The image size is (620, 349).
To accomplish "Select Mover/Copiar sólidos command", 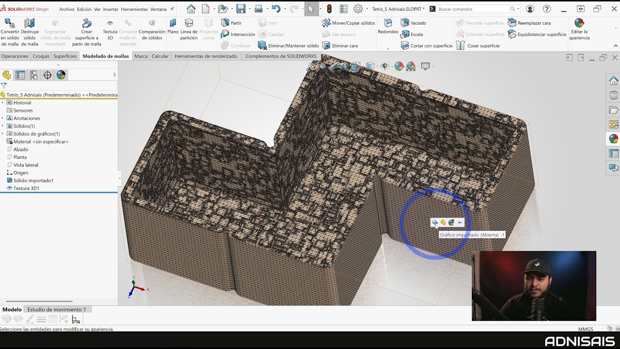I will tap(348, 23).
